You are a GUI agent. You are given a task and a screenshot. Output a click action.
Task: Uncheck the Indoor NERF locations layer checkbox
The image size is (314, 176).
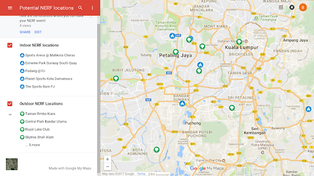coord(10,45)
